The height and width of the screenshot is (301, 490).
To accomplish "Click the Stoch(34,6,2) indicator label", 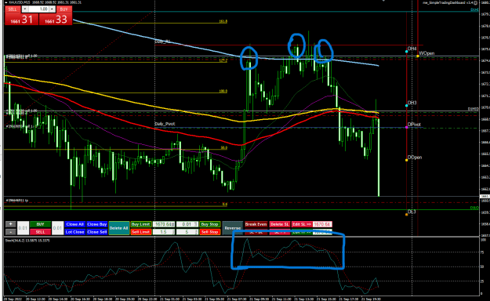I will pos(27,241).
